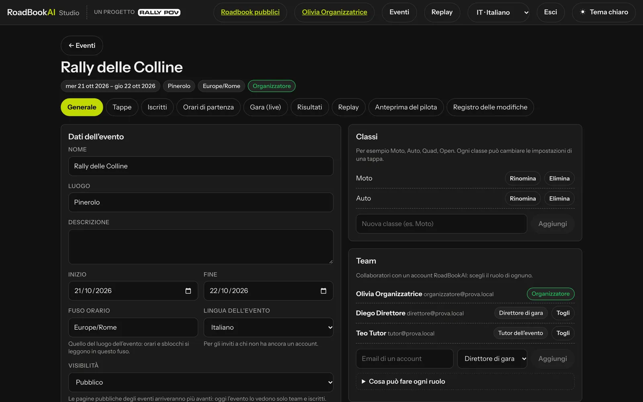
Task: Delete the Auto class
Action: point(559,199)
